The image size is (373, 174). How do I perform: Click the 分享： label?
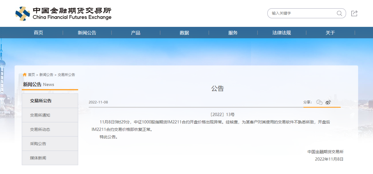[308, 102]
